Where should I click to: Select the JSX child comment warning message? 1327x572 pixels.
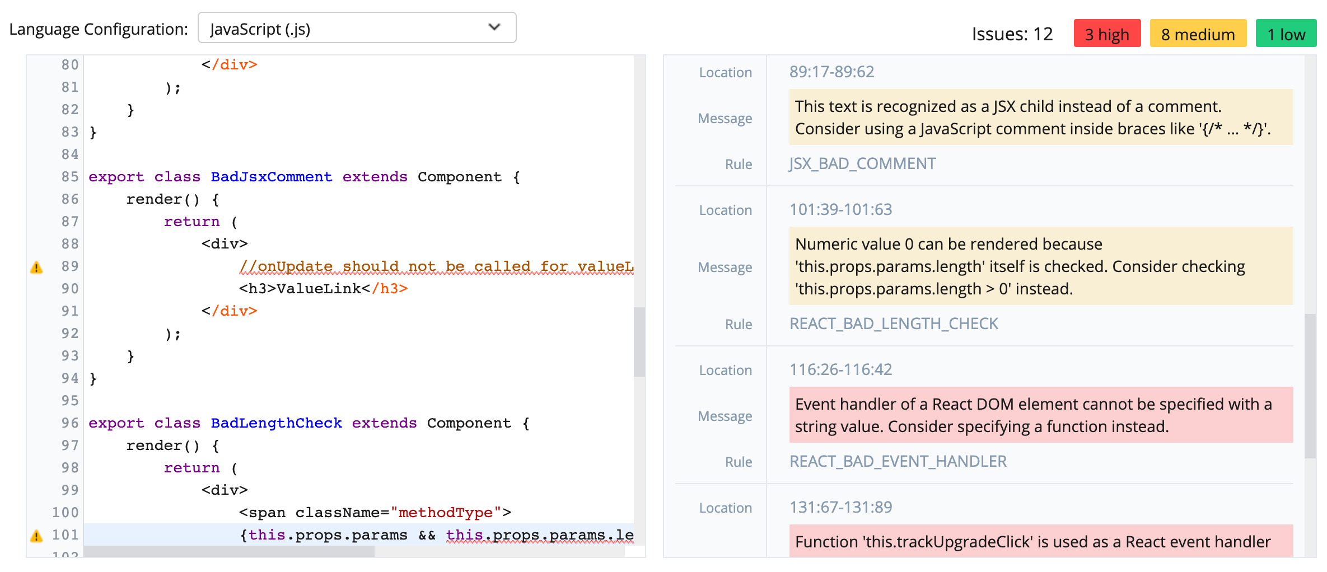1041,117
